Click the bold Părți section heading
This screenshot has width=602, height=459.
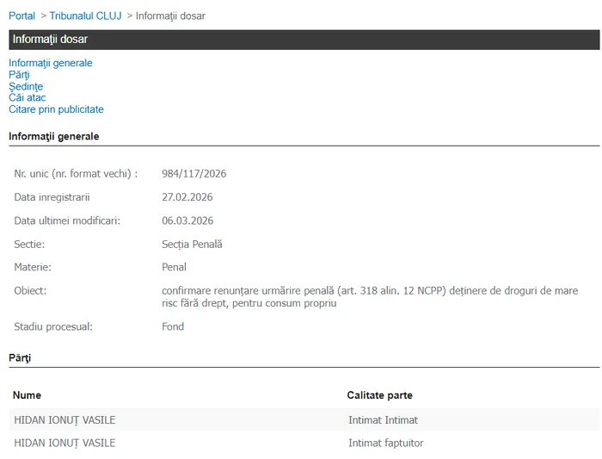[20, 357]
